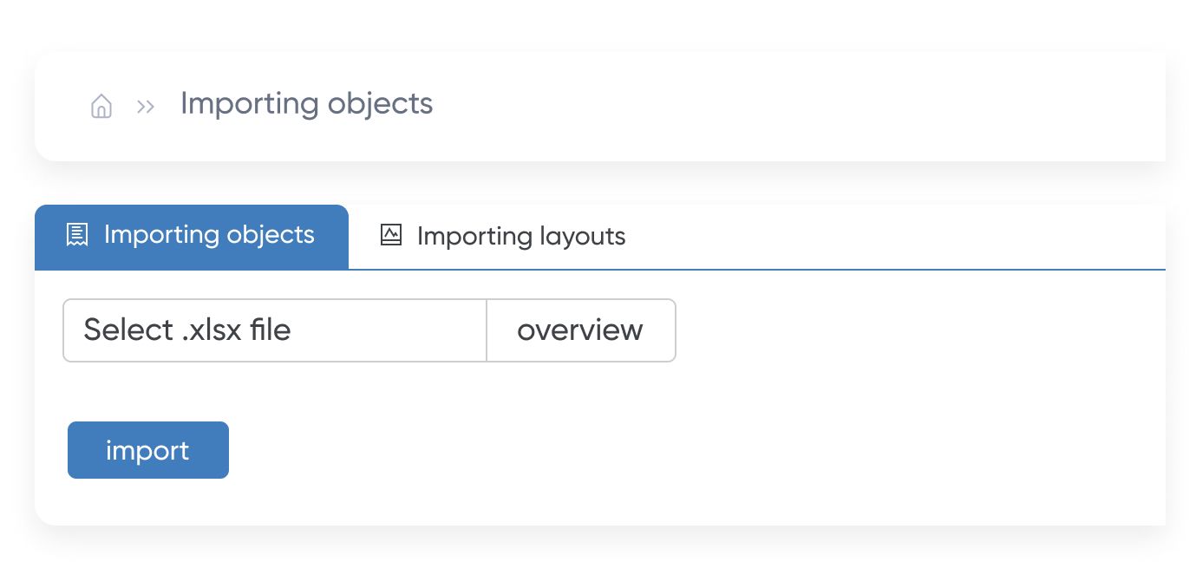This screenshot has height=568, width=1196.
Task: Click the >> arrows after the home icon
Action: coord(146,107)
